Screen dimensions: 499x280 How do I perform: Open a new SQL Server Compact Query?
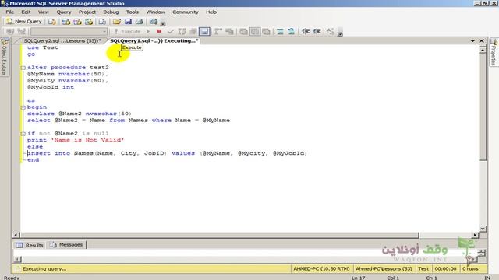[102, 22]
